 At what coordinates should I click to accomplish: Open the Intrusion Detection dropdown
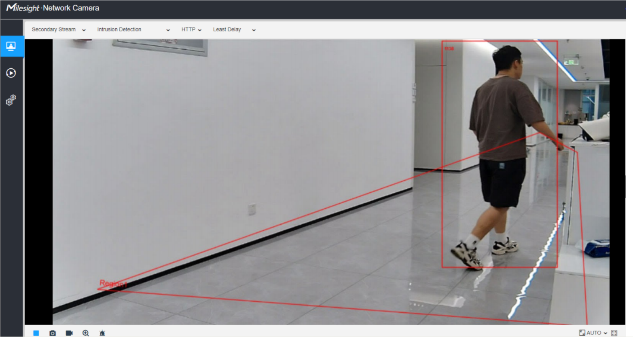133,29
